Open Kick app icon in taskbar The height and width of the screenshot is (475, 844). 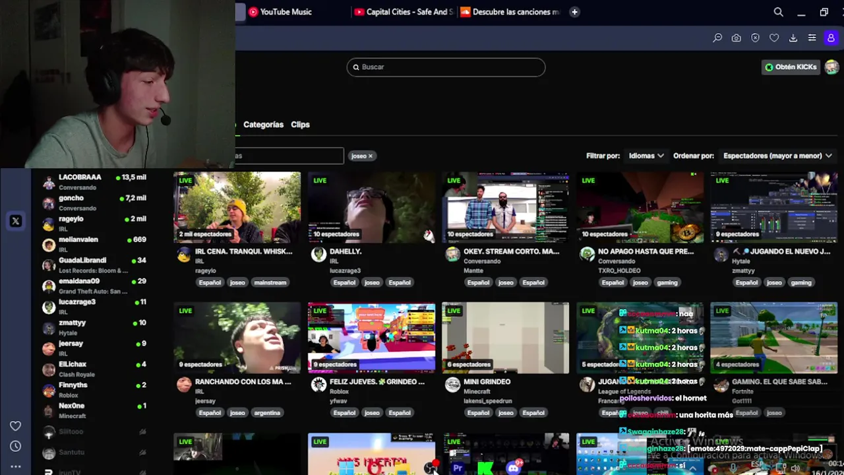pyautogui.click(x=486, y=468)
